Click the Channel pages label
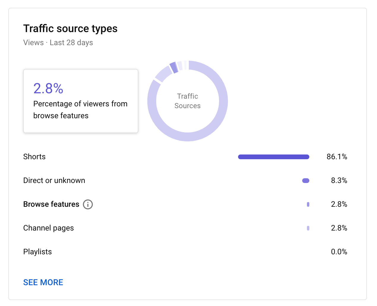The image size is (377, 306). click(x=49, y=228)
